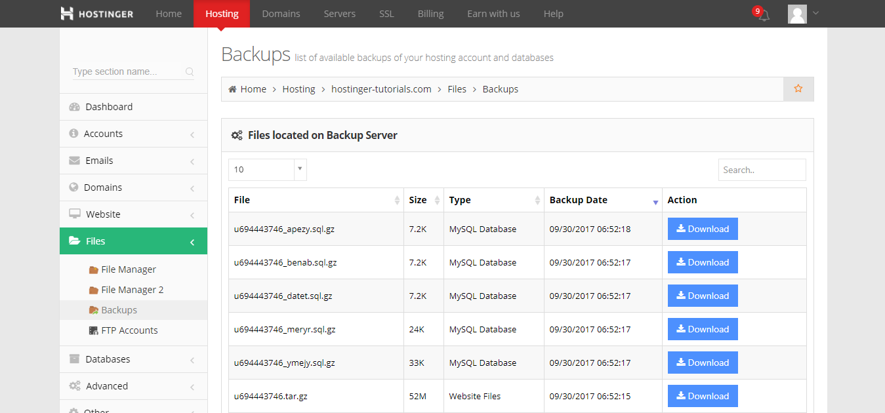
Task: Click Hosting link in breadcrumb
Action: (298, 89)
